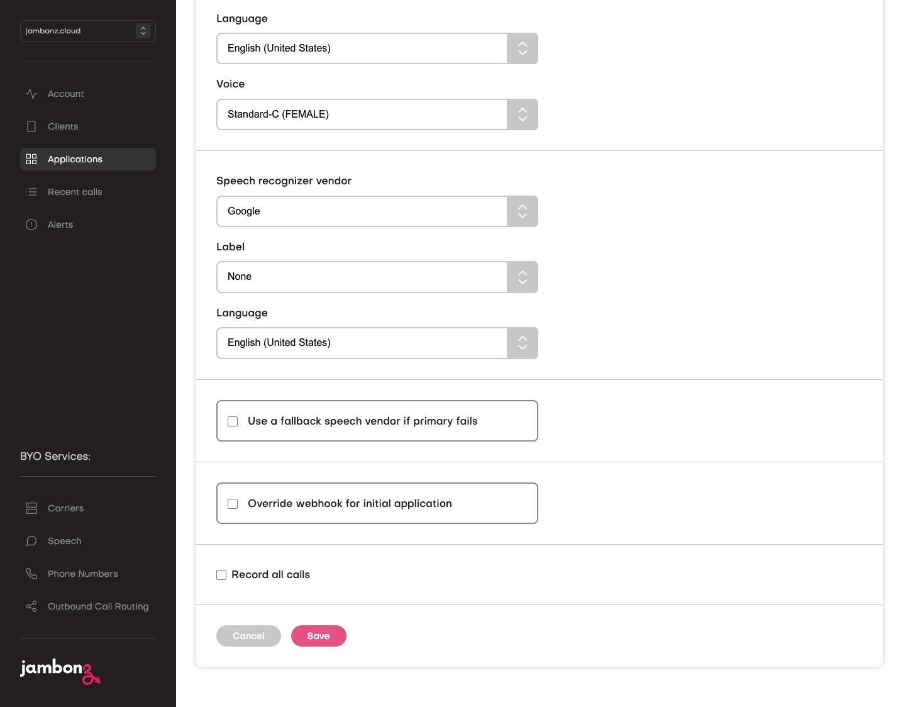Click the Carriers server icon
903x707 pixels.
click(31, 508)
